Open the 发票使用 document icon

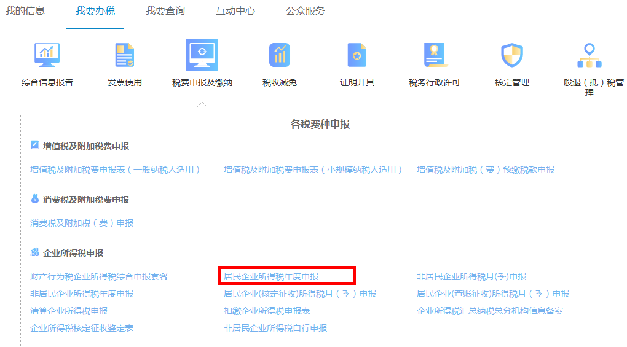pos(124,55)
